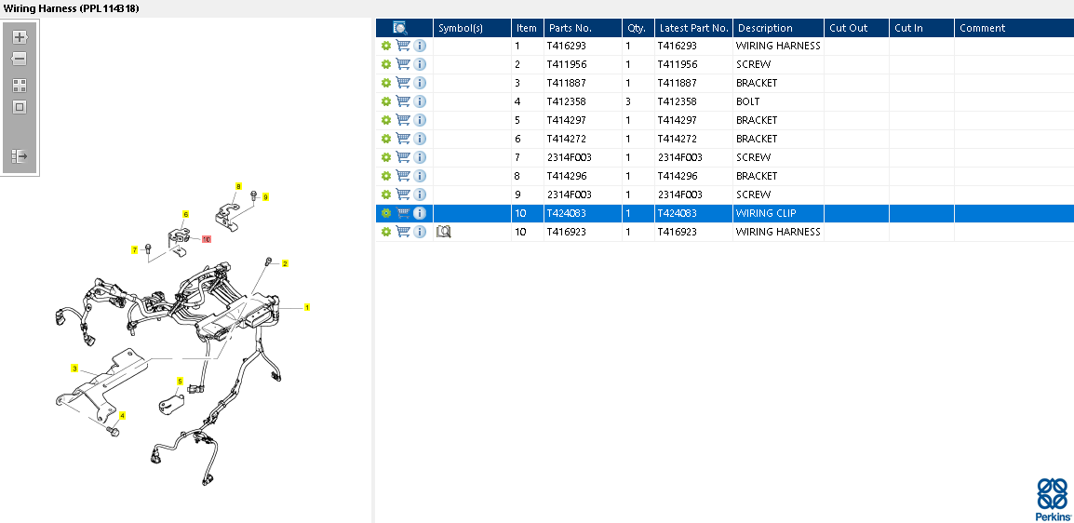Click the search icon in table header
This screenshot has height=523, width=1074.
400,28
